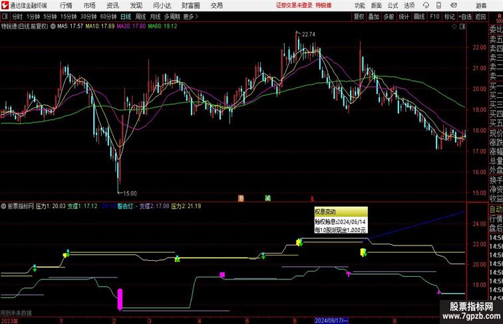Click the 22.74 high price marker

point(308,35)
